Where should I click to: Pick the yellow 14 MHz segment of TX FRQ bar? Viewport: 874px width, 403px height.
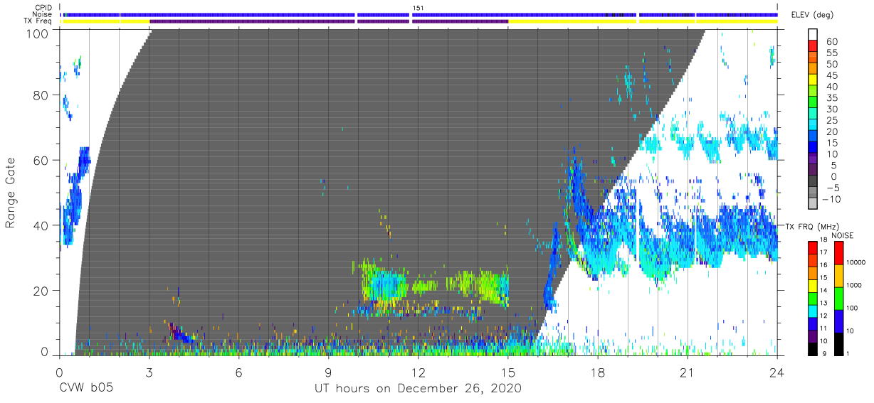(x=814, y=285)
